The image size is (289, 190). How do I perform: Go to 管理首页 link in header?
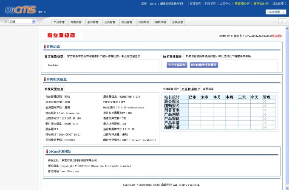click(195, 3)
